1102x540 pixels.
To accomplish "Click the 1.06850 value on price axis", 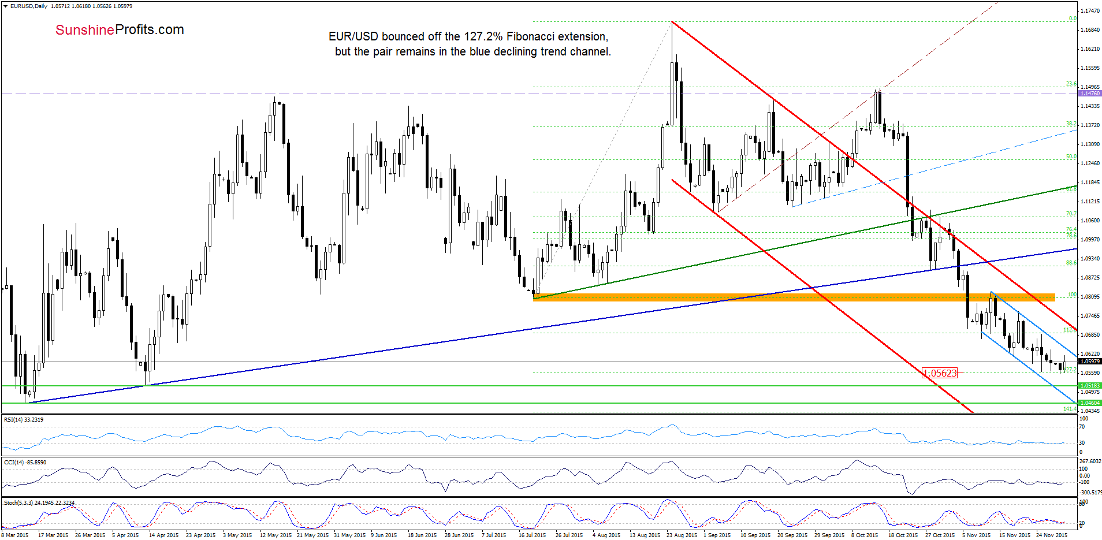I will click(1090, 335).
